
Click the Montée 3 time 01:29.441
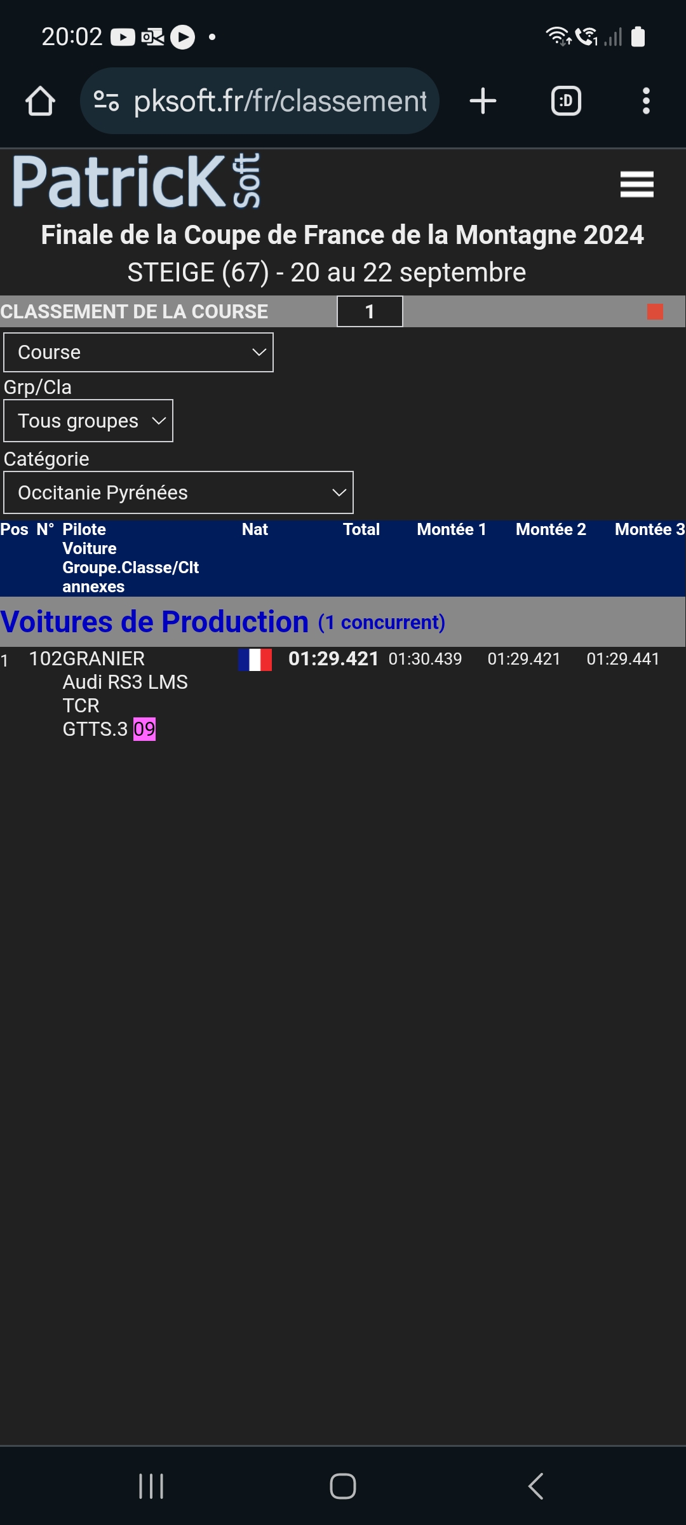coord(623,659)
